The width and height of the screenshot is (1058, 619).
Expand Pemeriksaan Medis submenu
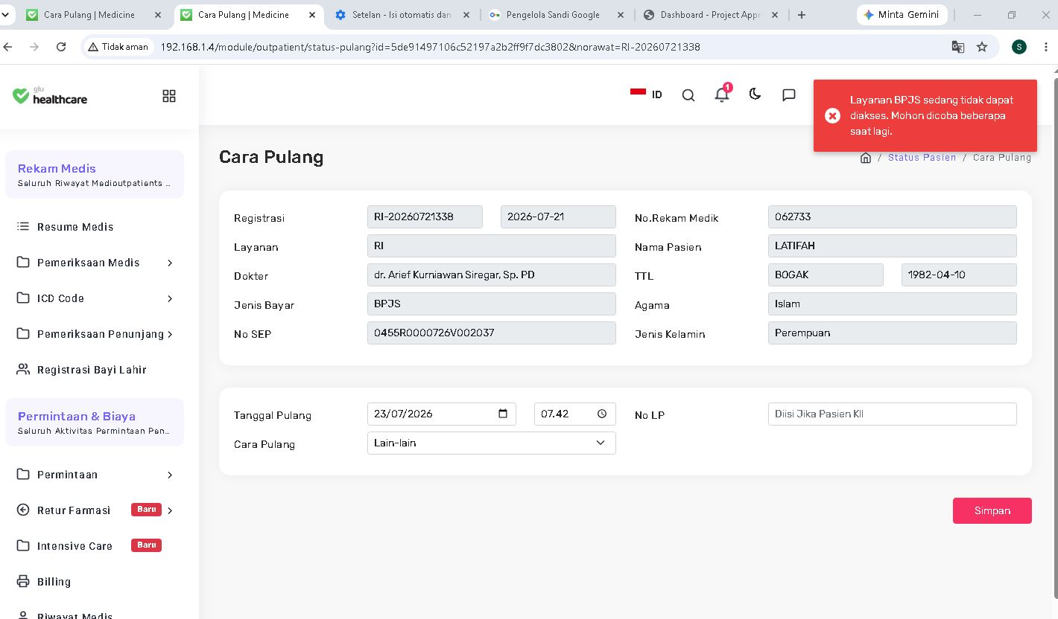coord(95,263)
